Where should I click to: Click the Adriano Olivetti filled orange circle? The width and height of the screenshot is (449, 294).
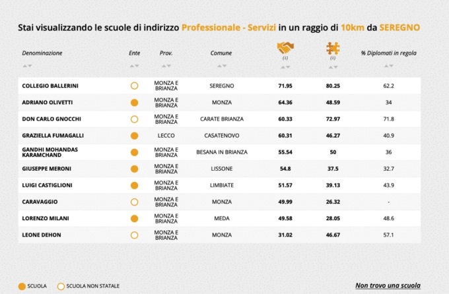pyautogui.click(x=134, y=102)
